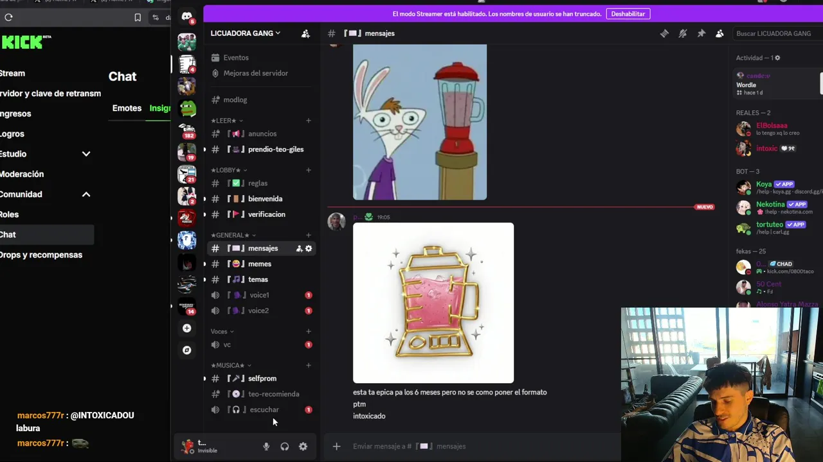This screenshot has width=823, height=462.
Task: Open mensajes channel settings gear
Action: point(309,248)
